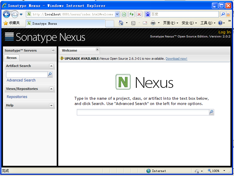
Task: Click the address bar URL field
Action: point(73,14)
